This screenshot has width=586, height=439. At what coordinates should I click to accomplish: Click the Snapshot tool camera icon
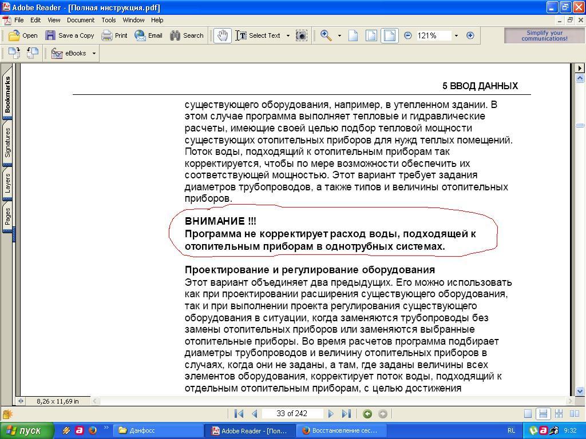(301, 35)
